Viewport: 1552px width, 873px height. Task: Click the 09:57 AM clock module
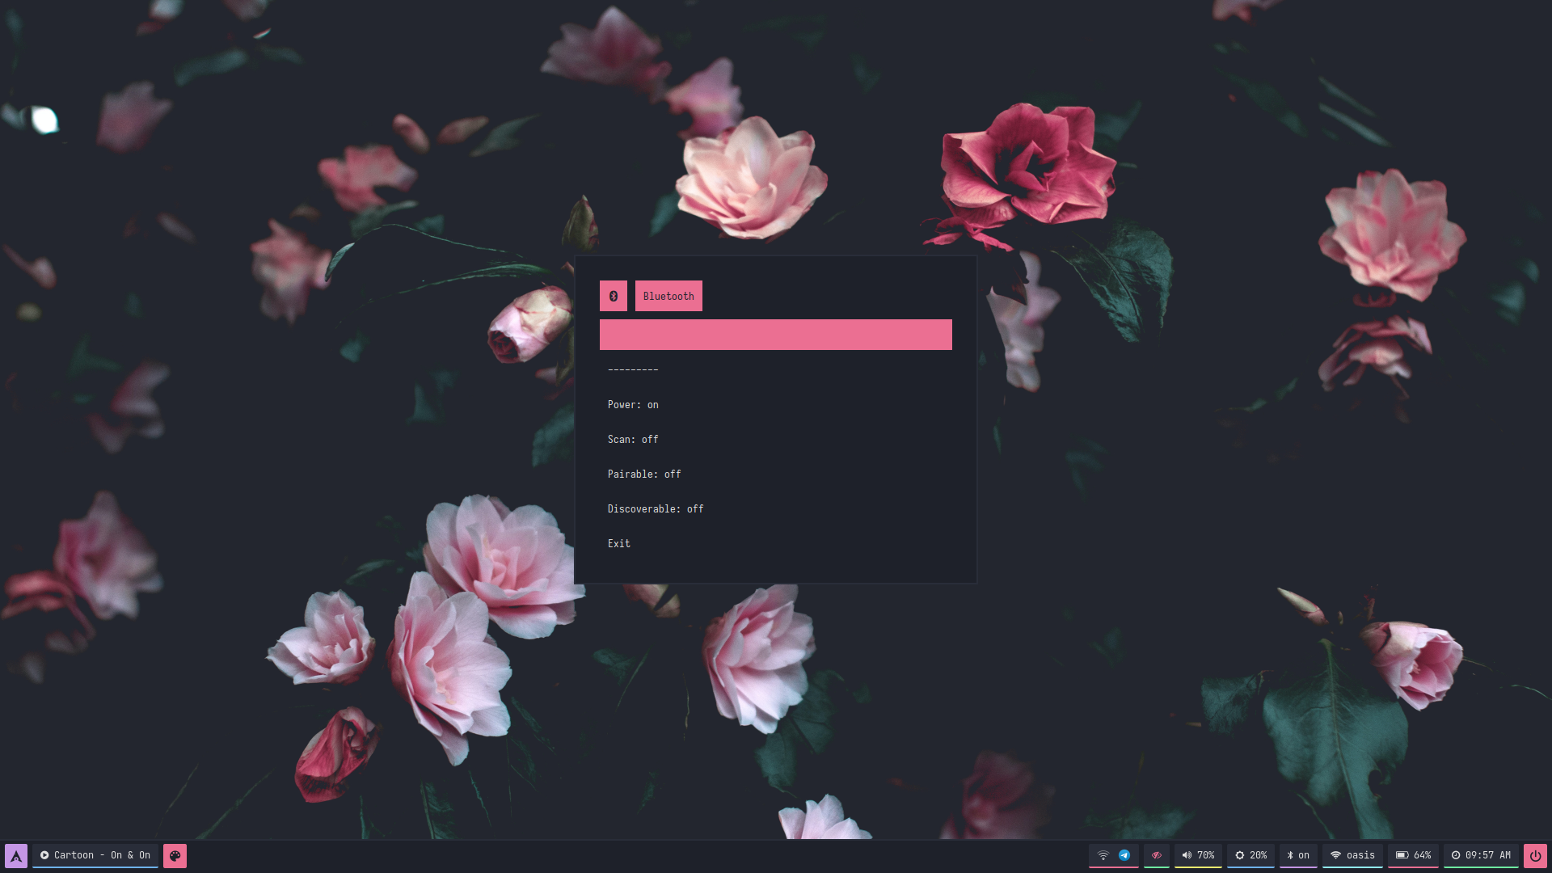pyautogui.click(x=1481, y=855)
